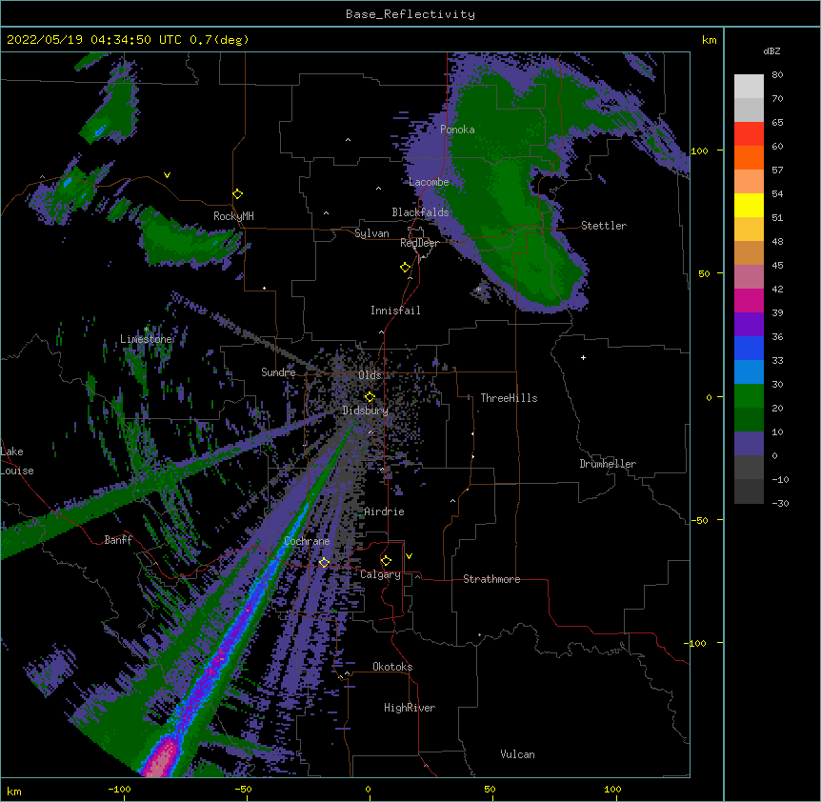Click the Olds label

[x=370, y=375]
